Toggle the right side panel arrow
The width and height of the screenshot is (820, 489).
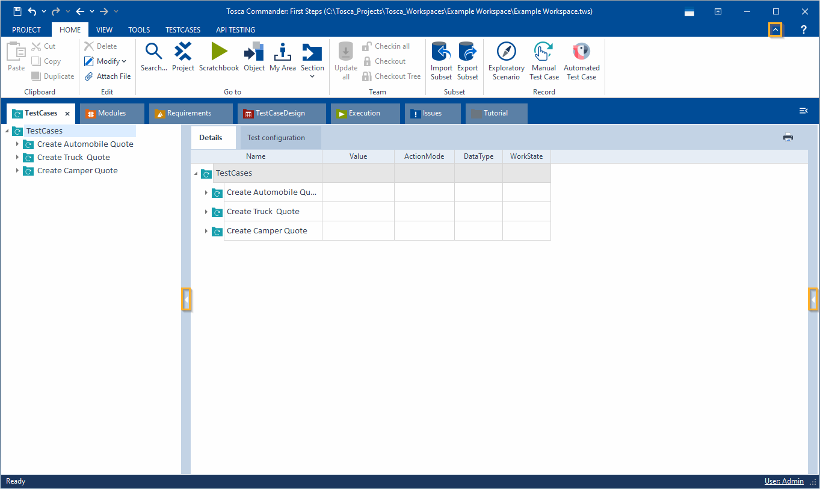tap(813, 299)
